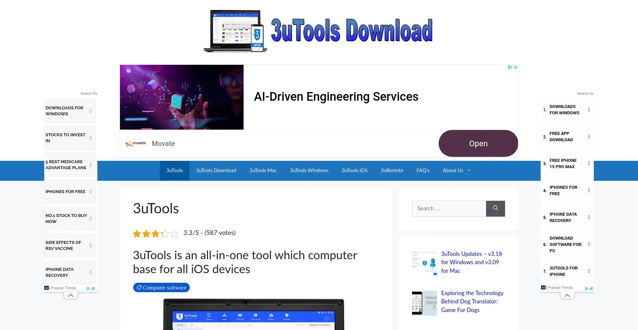
Task: Click the AI-Driven Engineering Services ad image
Action: pyautogui.click(x=182, y=97)
